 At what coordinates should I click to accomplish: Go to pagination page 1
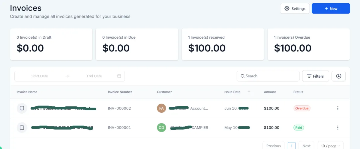[x=291, y=146]
